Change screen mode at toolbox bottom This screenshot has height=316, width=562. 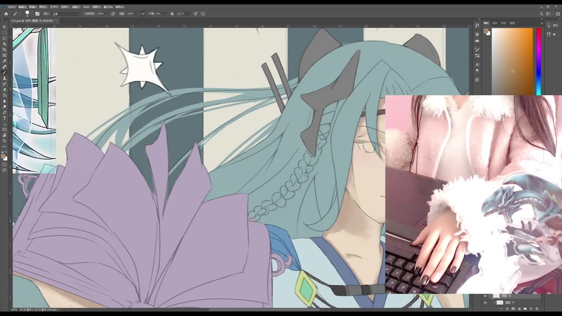coord(4,170)
